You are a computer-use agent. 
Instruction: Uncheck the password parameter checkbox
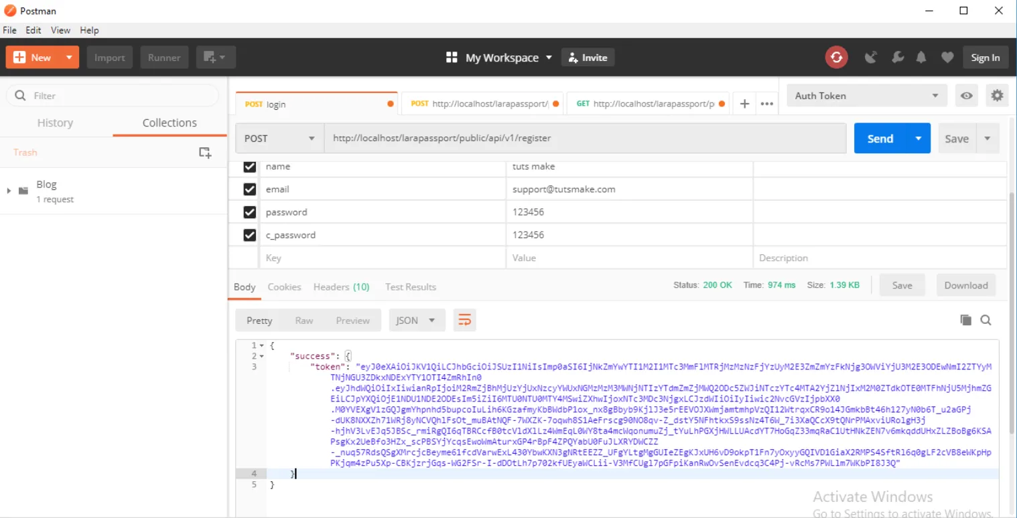click(x=250, y=212)
